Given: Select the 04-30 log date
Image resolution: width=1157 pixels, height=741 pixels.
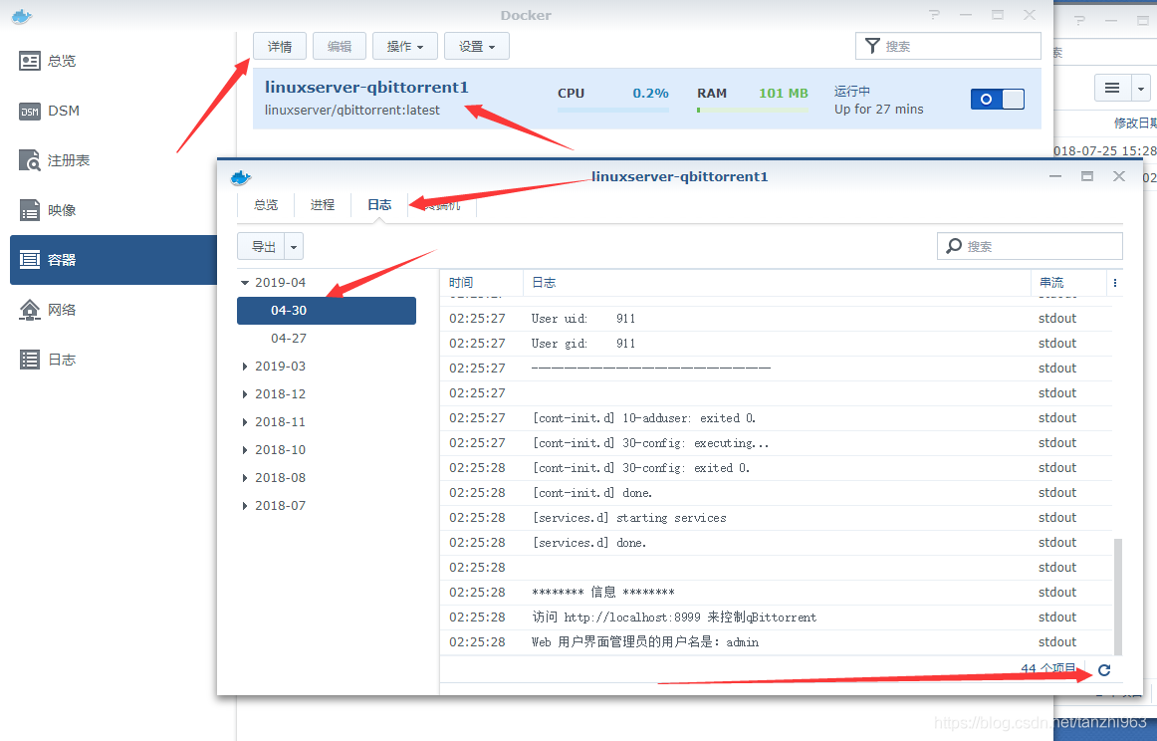Looking at the screenshot, I should point(327,311).
